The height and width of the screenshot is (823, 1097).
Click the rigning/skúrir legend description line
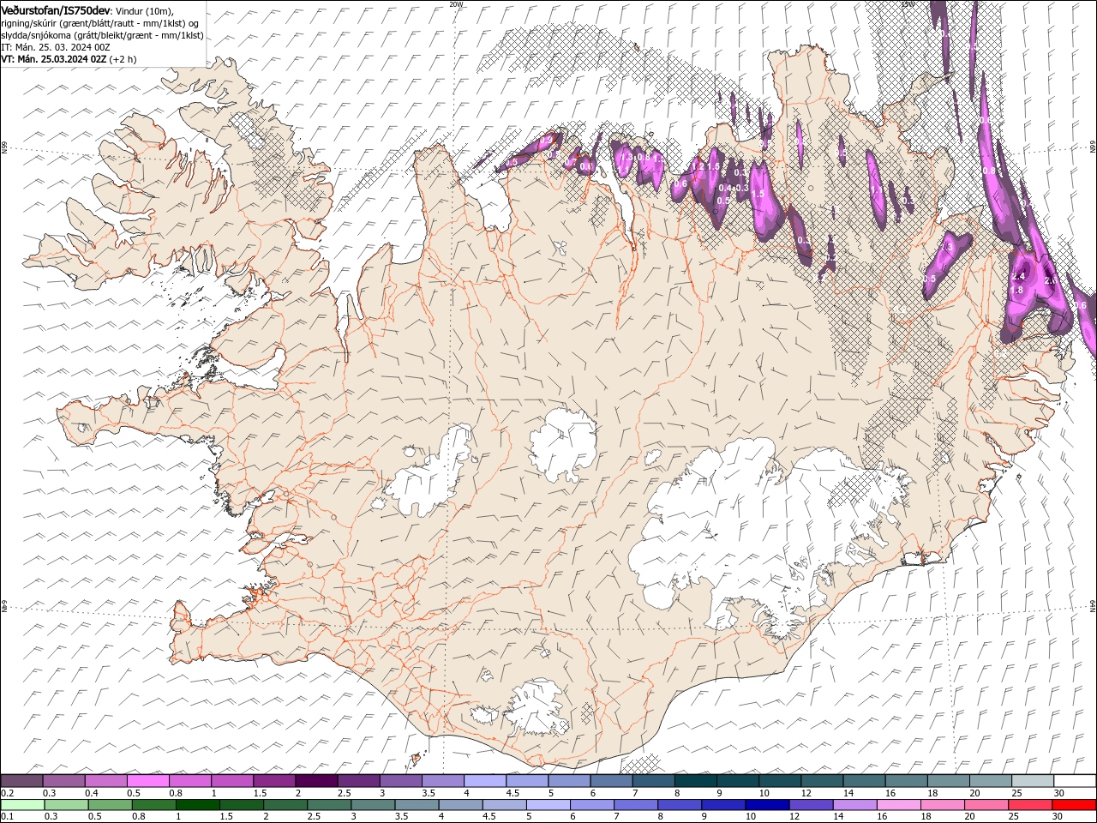100,23
